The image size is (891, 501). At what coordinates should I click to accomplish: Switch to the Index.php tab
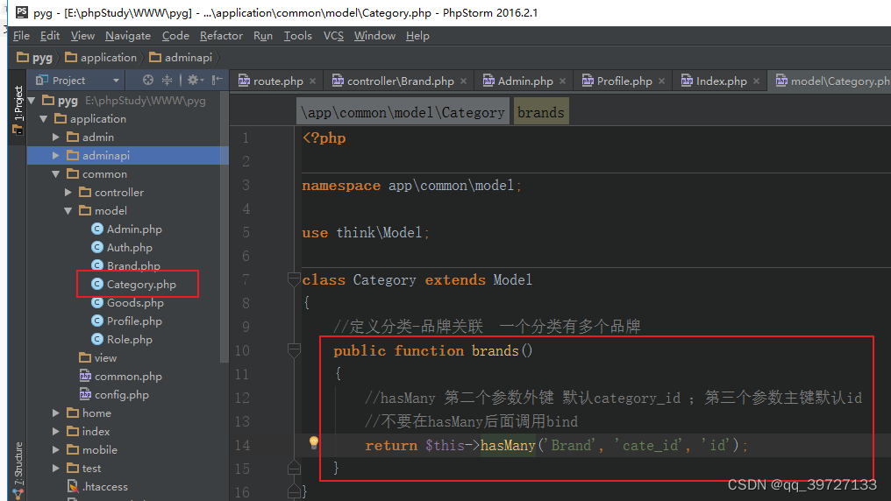coord(721,81)
